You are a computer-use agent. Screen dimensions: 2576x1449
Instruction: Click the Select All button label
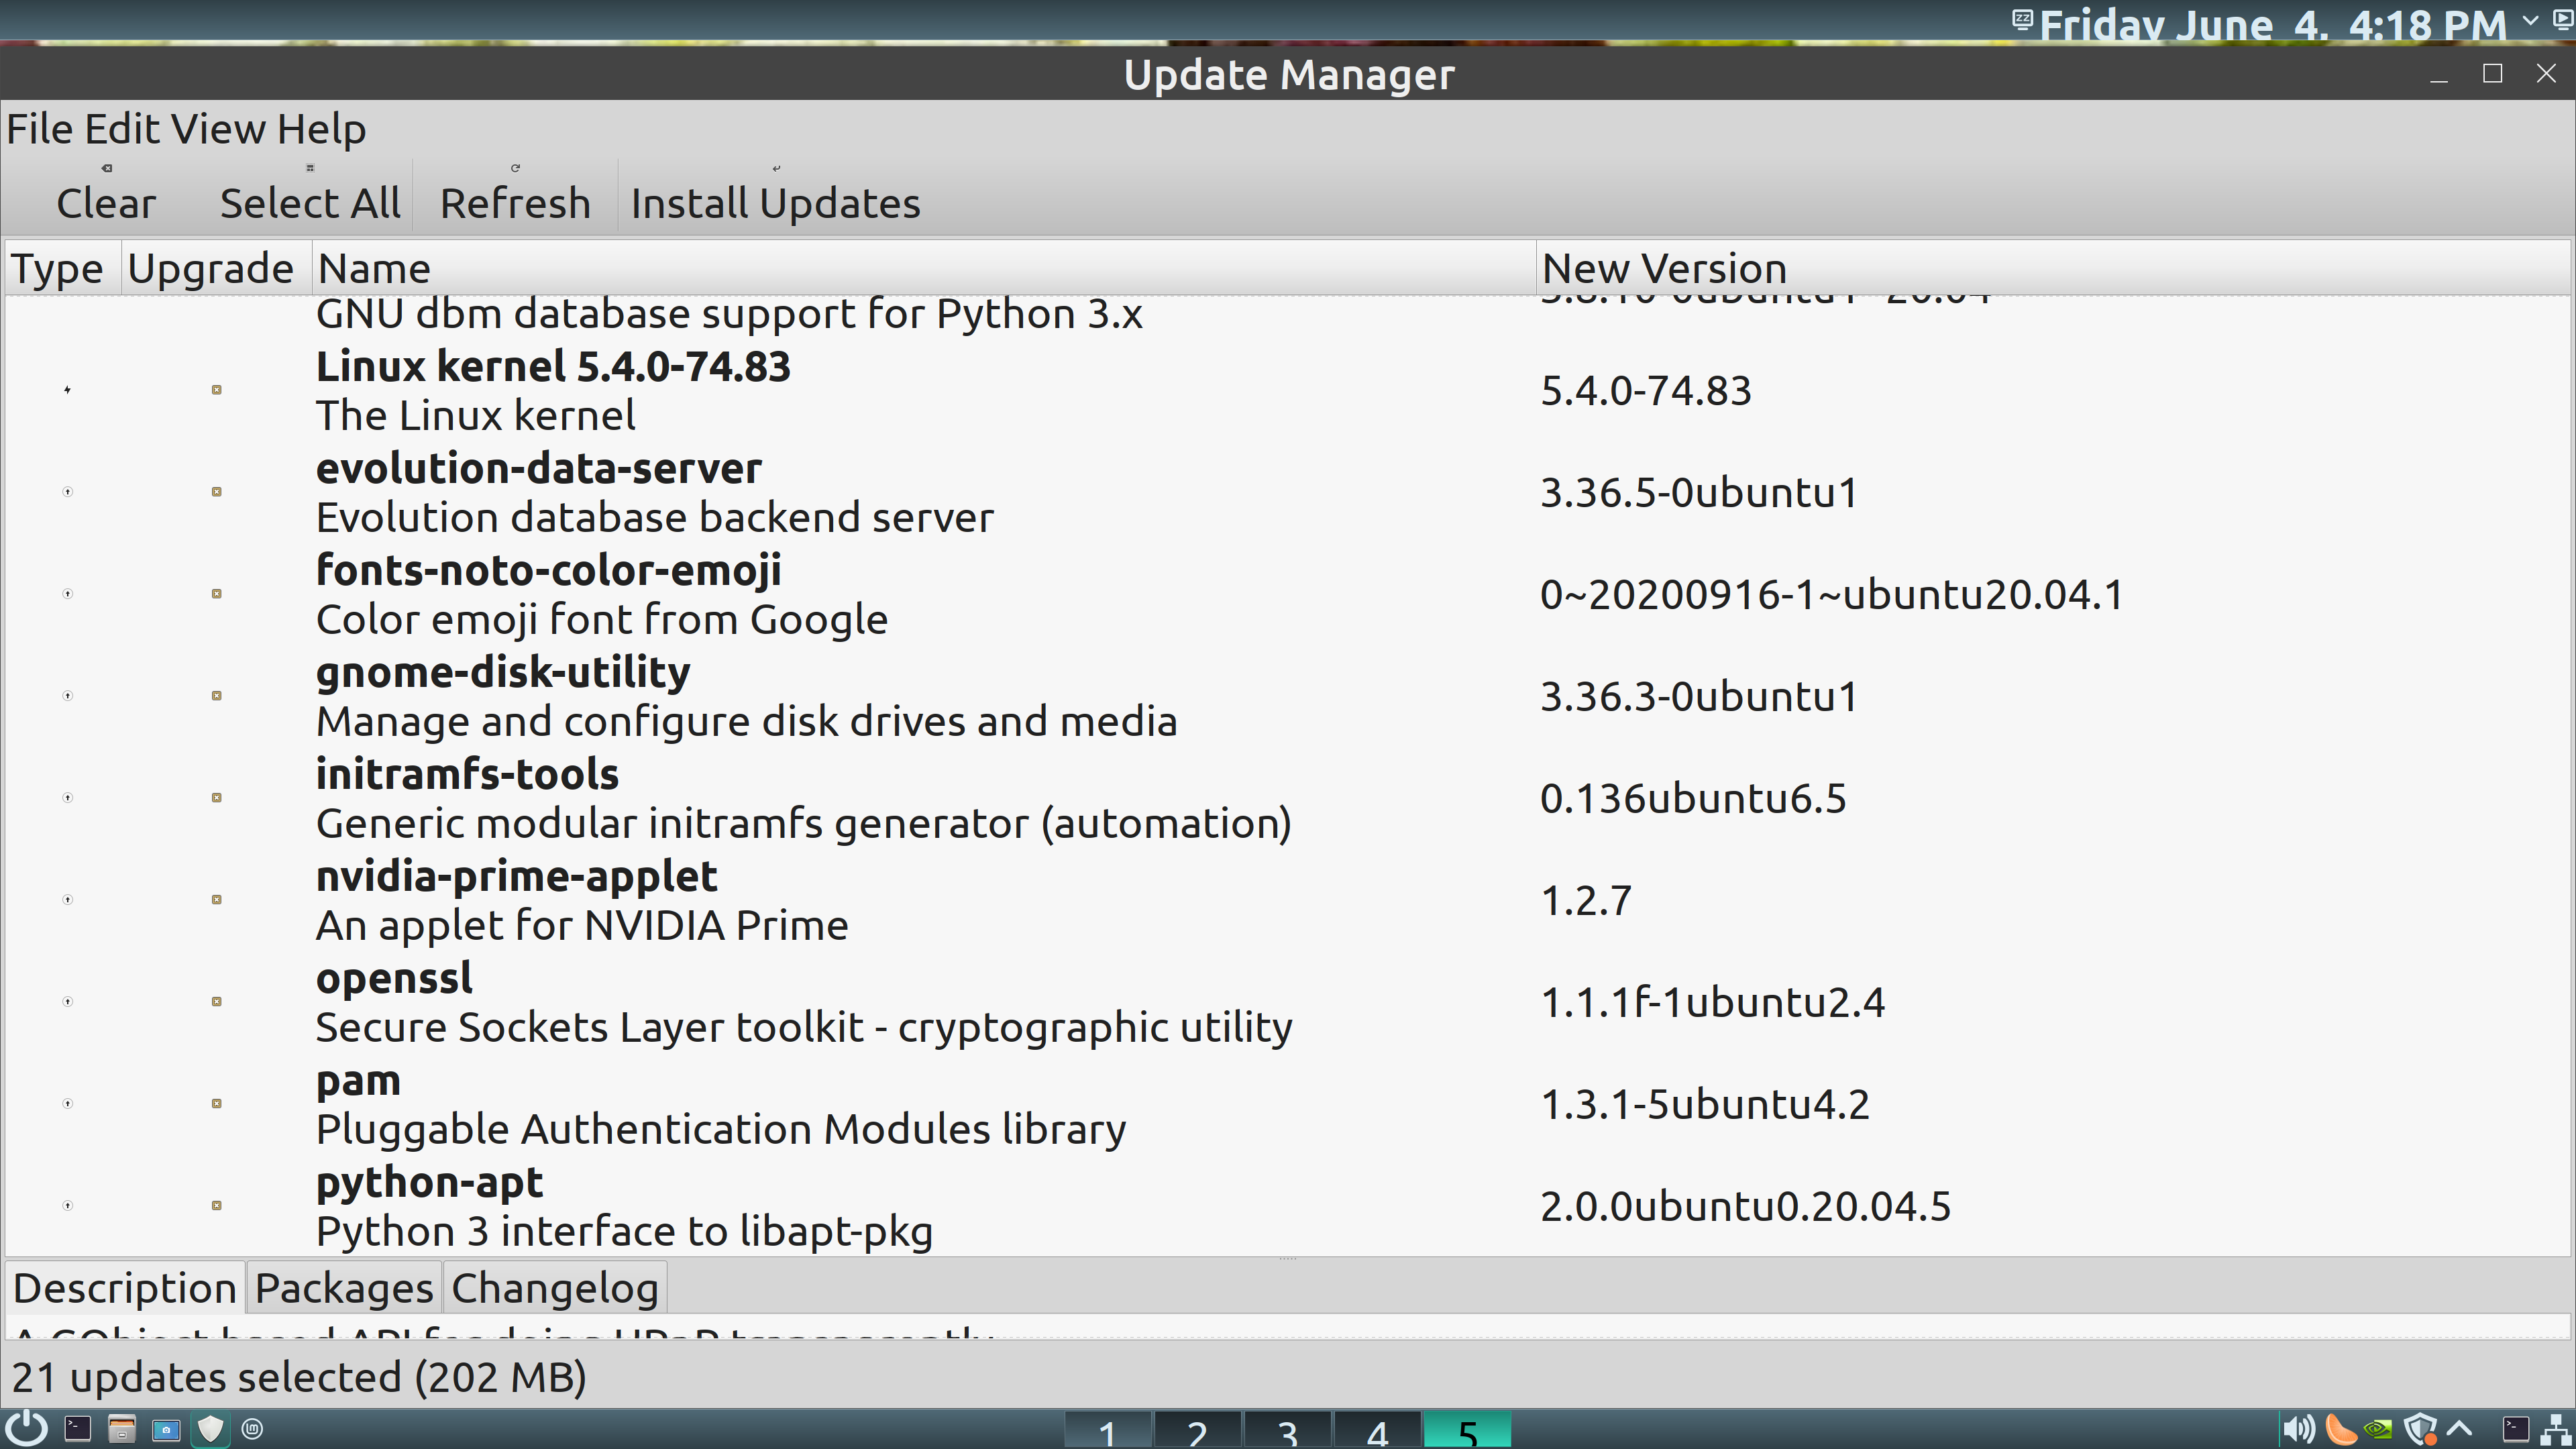coord(310,203)
